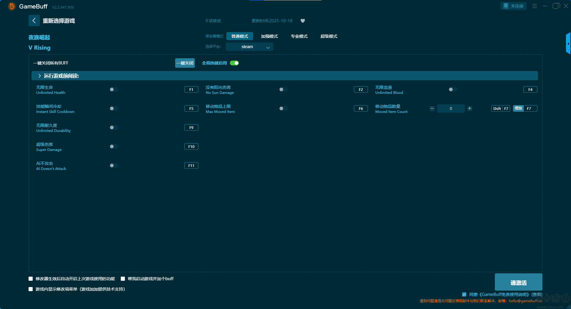
Task: Check the show in-game trainer menu checkbox
Action: 31,289
